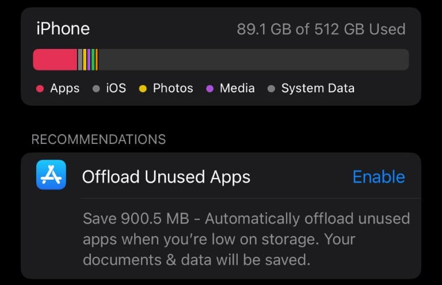Tap the Apps legend label
Screen dimensions: 442x285
(65, 89)
